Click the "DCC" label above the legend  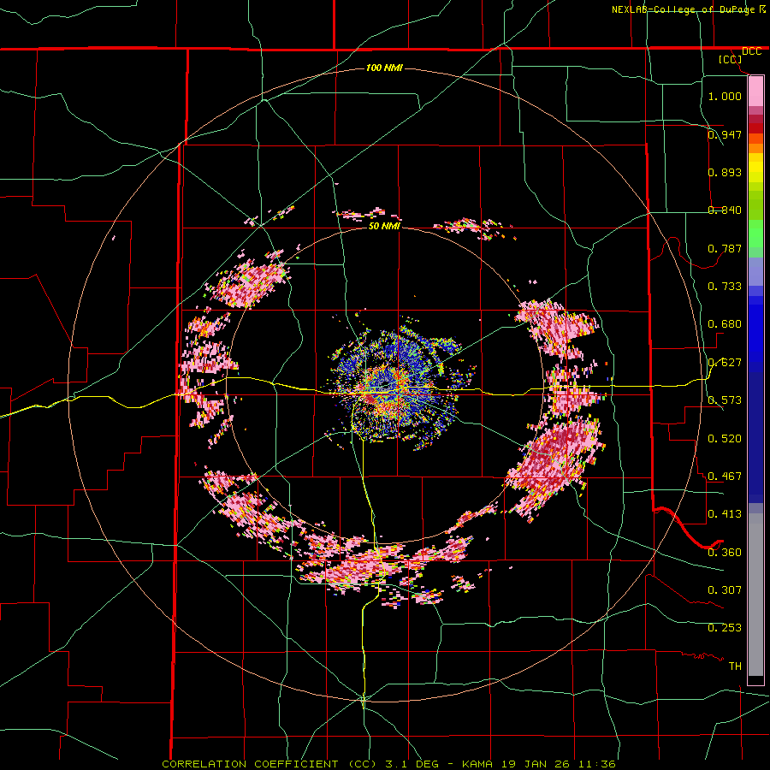751,51
